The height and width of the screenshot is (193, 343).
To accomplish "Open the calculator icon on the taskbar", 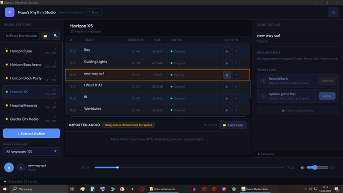I will [93, 189].
